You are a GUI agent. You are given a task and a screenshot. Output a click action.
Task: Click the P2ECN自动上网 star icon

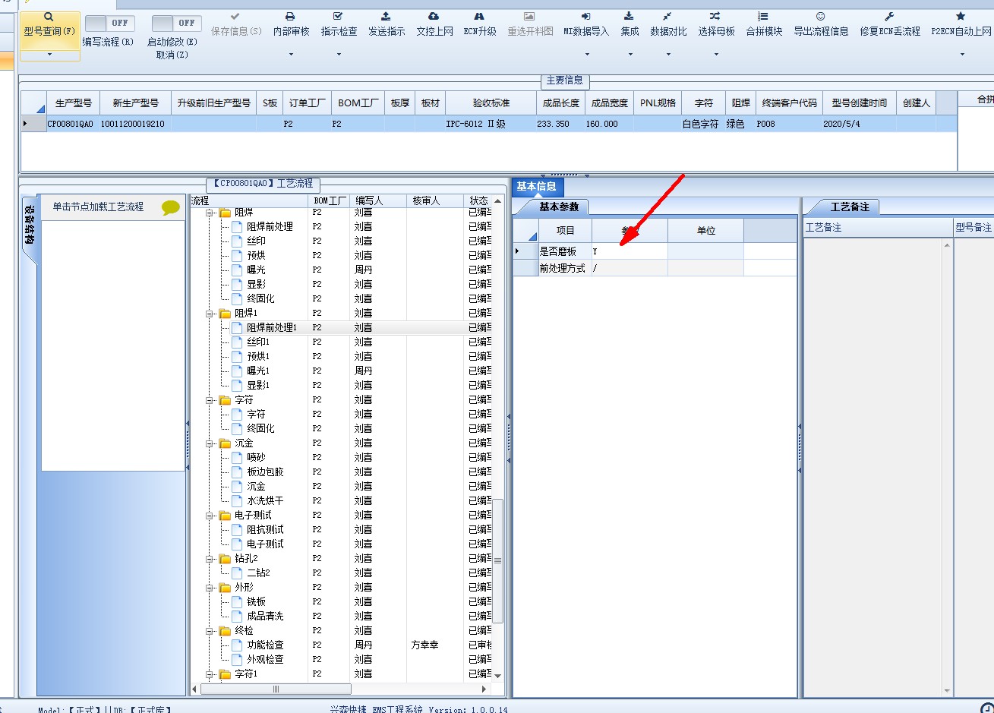click(961, 17)
